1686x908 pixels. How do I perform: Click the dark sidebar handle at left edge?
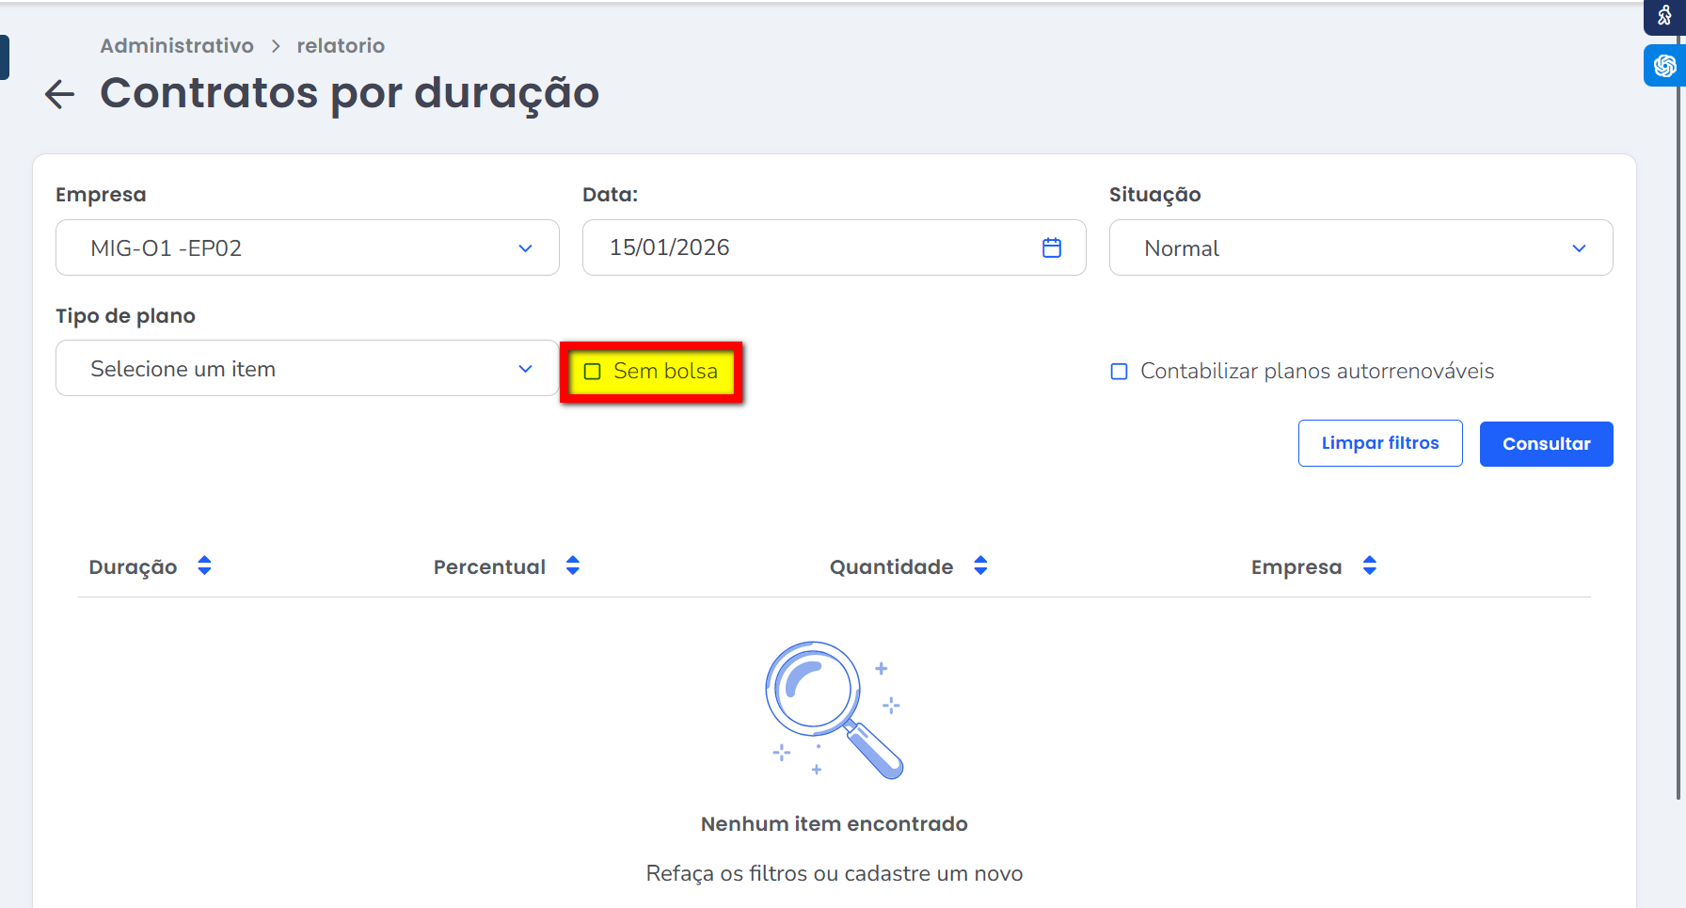tap(4, 57)
